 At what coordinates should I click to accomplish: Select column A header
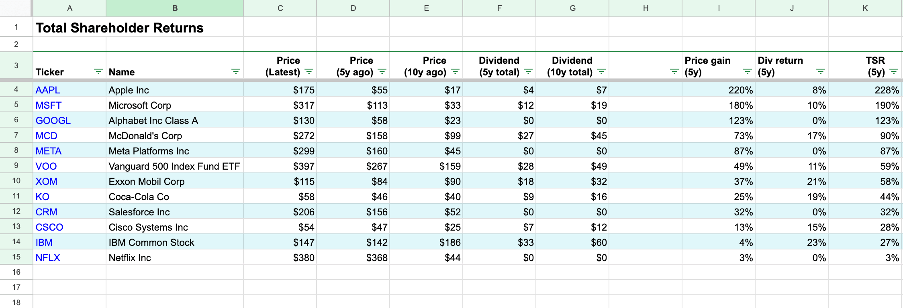(x=69, y=8)
